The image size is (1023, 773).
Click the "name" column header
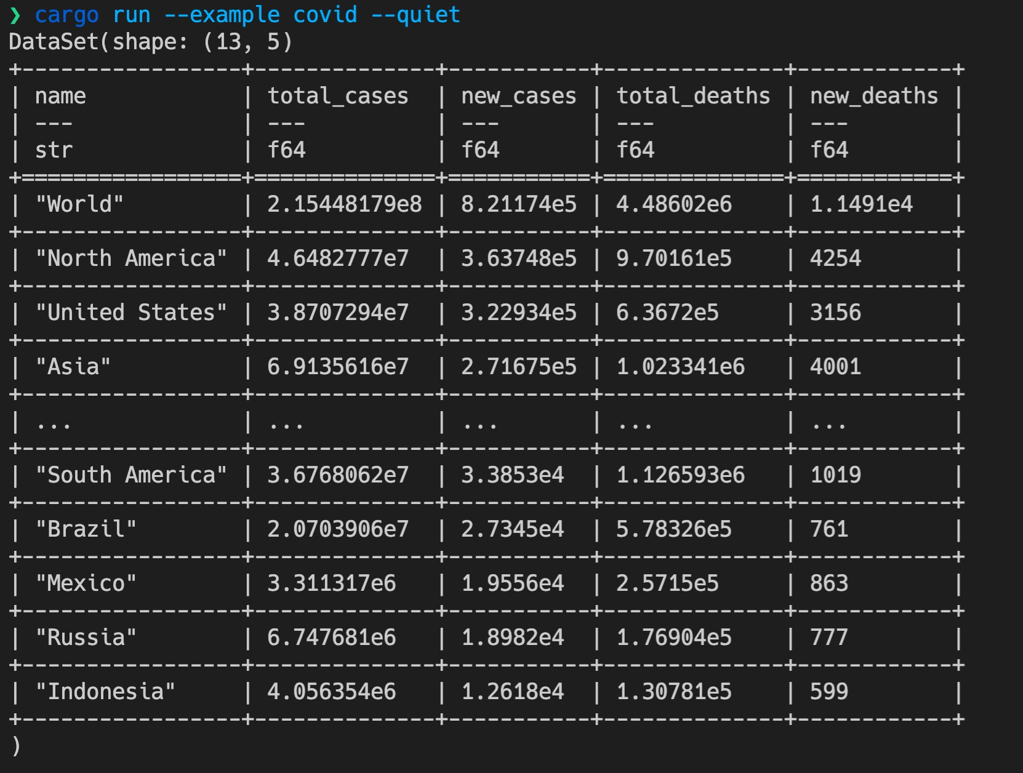60,96
